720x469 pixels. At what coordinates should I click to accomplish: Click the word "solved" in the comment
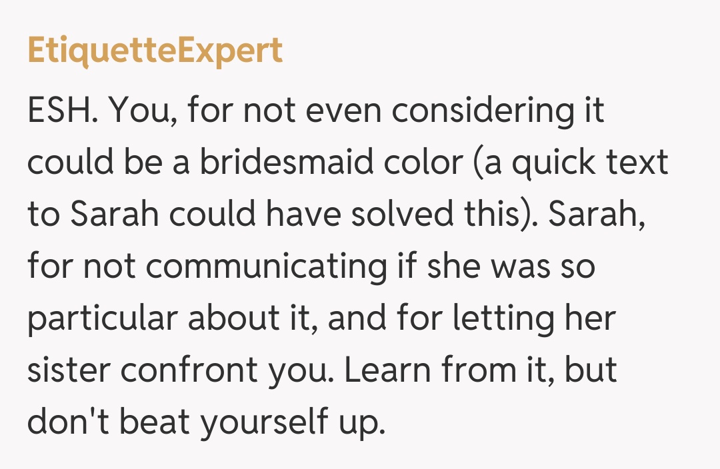click(403, 214)
